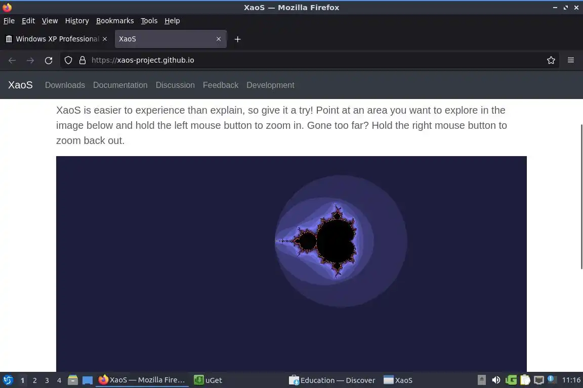Close the Windows XP Professional tab

[105, 39]
